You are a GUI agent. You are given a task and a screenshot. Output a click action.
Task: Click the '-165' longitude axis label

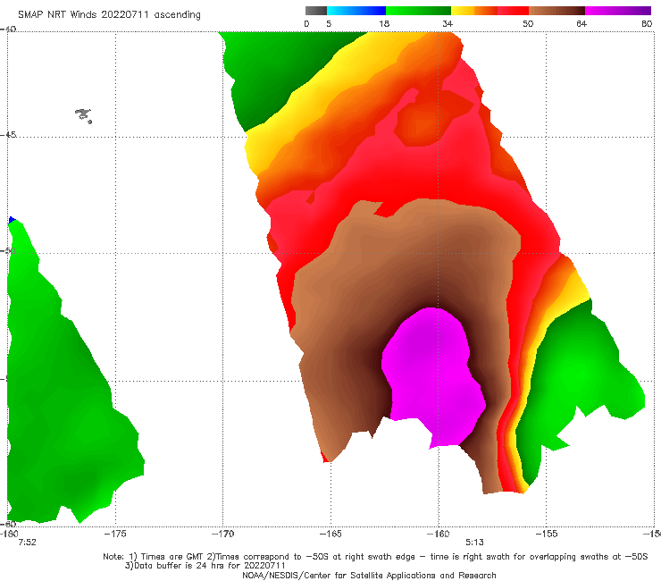[330, 534]
